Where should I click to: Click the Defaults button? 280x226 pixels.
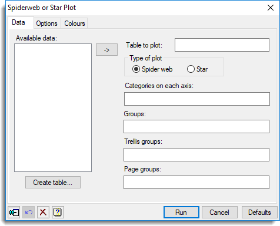click(x=259, y=212)
